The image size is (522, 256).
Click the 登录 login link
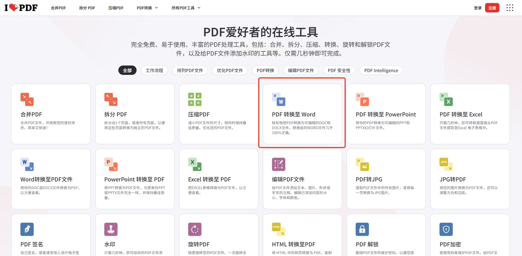[x=478, y=8]
